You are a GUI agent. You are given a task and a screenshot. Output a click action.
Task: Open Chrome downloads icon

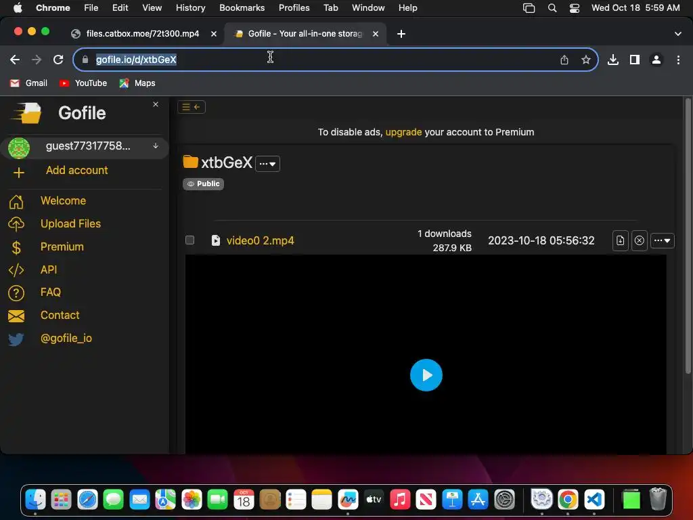pos(613,60)
